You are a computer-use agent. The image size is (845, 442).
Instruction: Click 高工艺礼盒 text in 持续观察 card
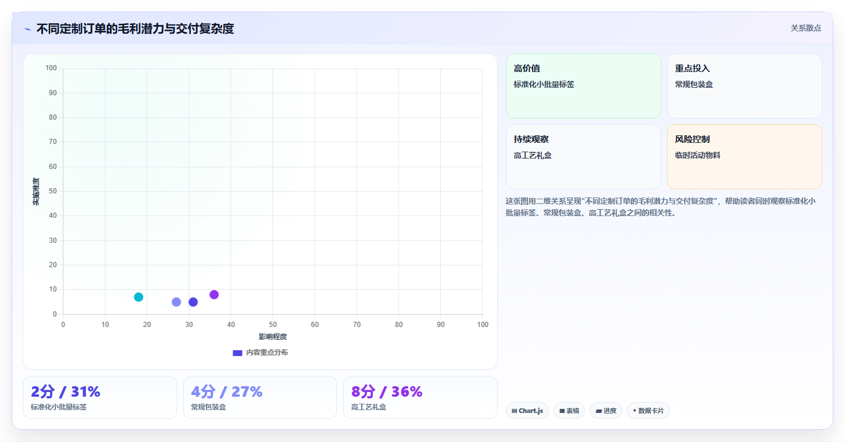[533, 155]
